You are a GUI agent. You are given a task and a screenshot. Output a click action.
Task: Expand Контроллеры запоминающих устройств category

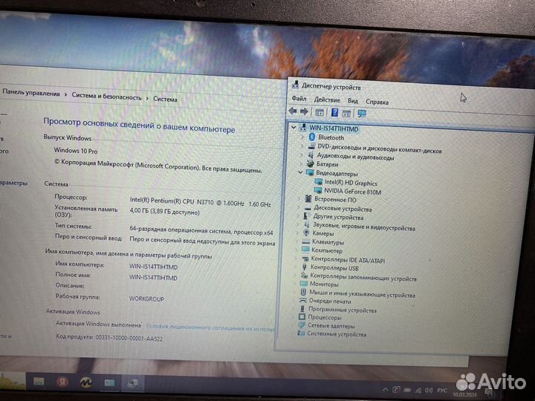[296, 275]
